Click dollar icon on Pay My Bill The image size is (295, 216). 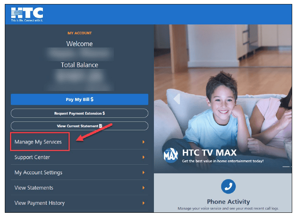coord(92,99)
